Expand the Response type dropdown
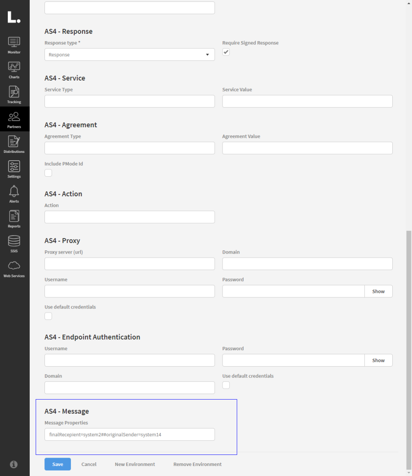This screenshot has height=476, width=412. [130, 55]
